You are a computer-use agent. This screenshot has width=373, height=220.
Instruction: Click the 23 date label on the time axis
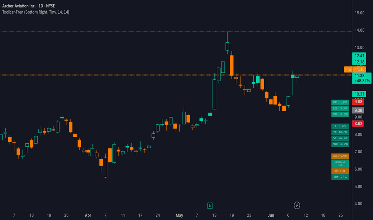point(249,215)
